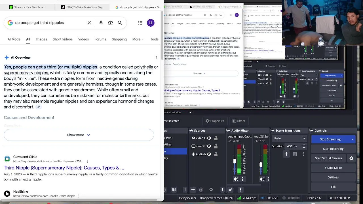Open the More dropdown in search filters
The height and width of the screenshot is (204, 363).
(x=138, y=39)
